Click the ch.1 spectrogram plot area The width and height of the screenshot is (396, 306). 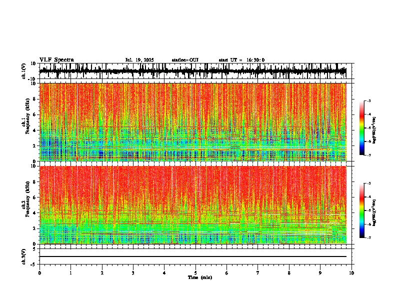192,122
